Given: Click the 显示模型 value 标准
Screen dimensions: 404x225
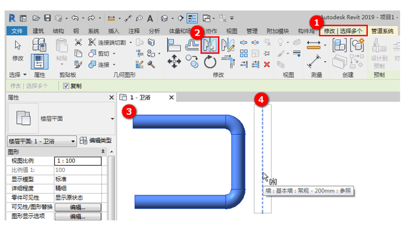Looking at the screenshot, I should click(78, 179).
